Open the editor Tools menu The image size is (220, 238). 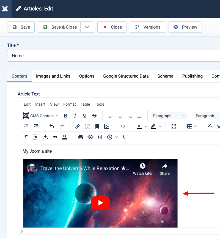point(99,104)
